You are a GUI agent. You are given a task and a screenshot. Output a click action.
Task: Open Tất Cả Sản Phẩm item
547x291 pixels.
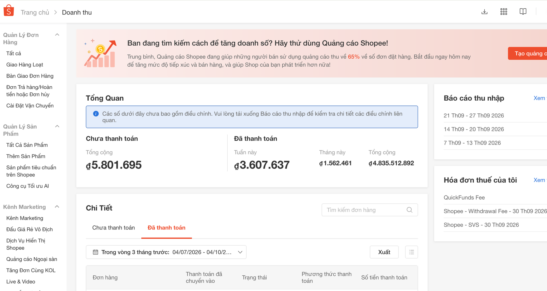(x=27, y=145)
